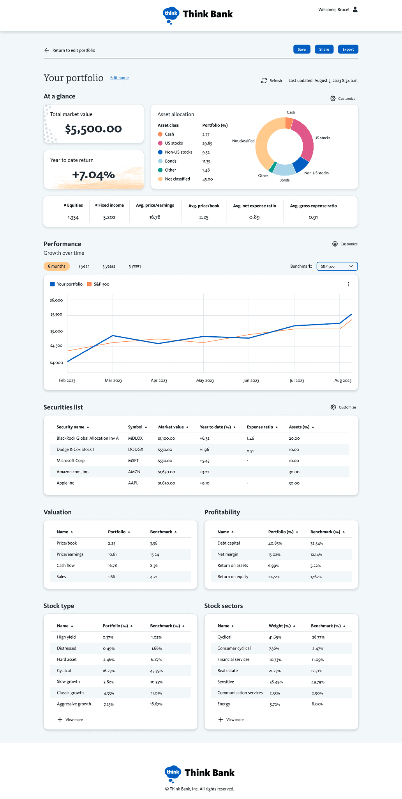Click Return to edit portfolio link
The width and height of the screenshot is (402, 799).
(x=74, y=50)
